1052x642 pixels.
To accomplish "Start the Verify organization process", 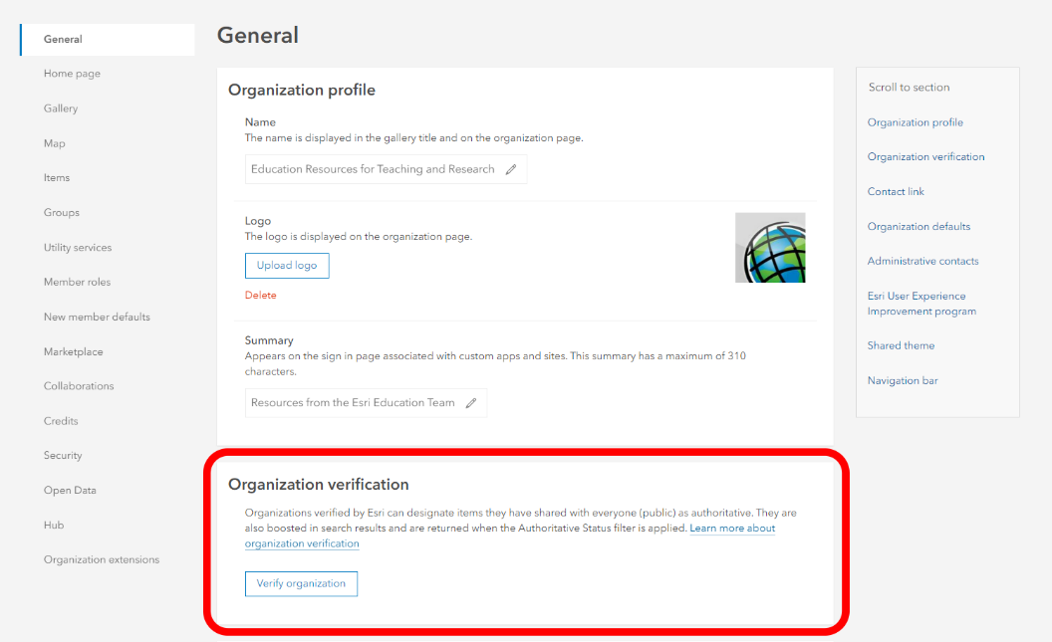I will [301, 583].
